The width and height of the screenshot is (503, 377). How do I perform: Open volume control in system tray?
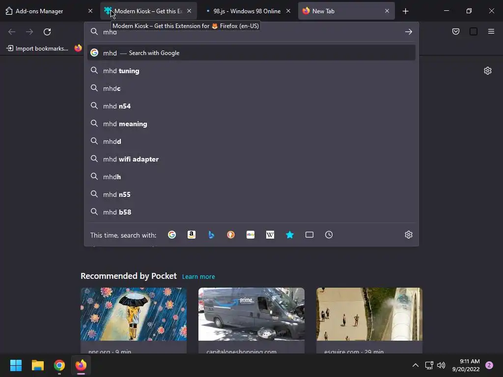[x=441, y=365]
